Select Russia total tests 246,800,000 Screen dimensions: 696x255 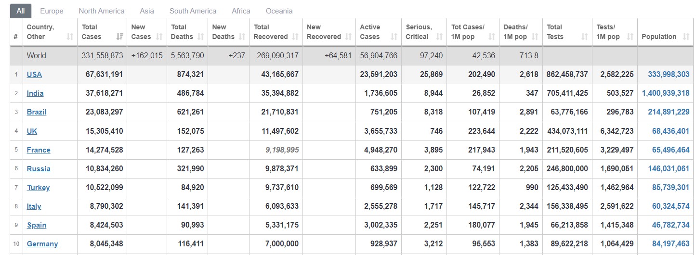pos(567,169)
